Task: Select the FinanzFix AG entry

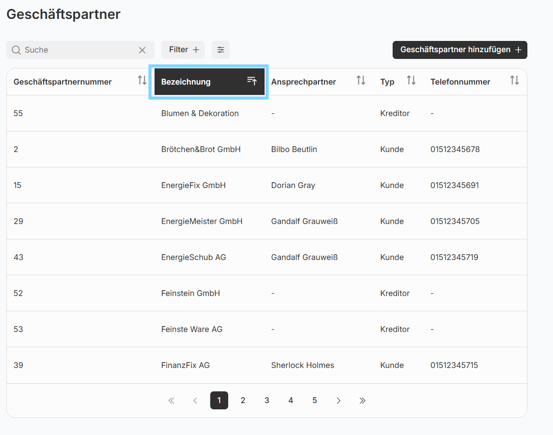Action: [x=186, y=365]
